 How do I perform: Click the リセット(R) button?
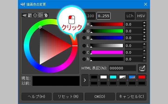(x=68, y=97)
